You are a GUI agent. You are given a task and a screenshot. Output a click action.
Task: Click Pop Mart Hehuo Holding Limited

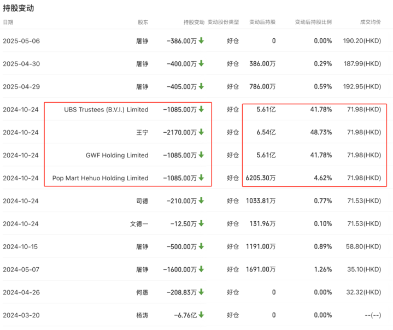pos(100,178)
